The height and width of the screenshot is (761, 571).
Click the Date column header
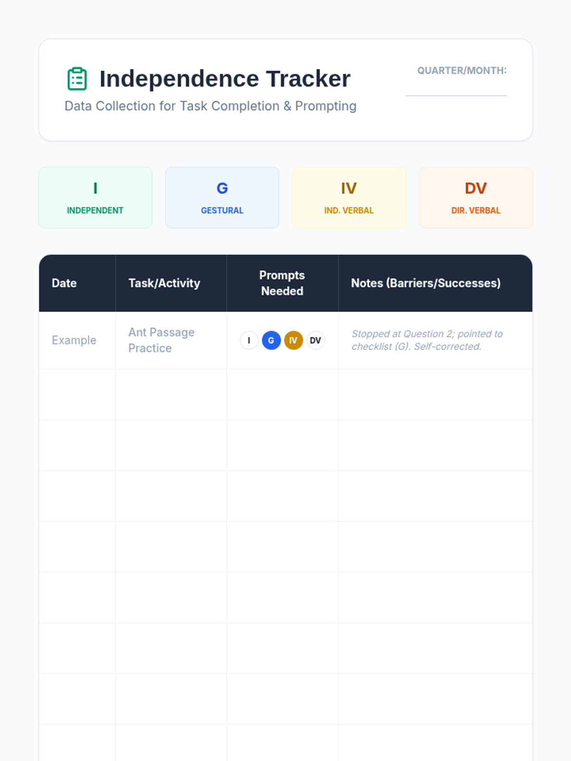pos(64,283)
